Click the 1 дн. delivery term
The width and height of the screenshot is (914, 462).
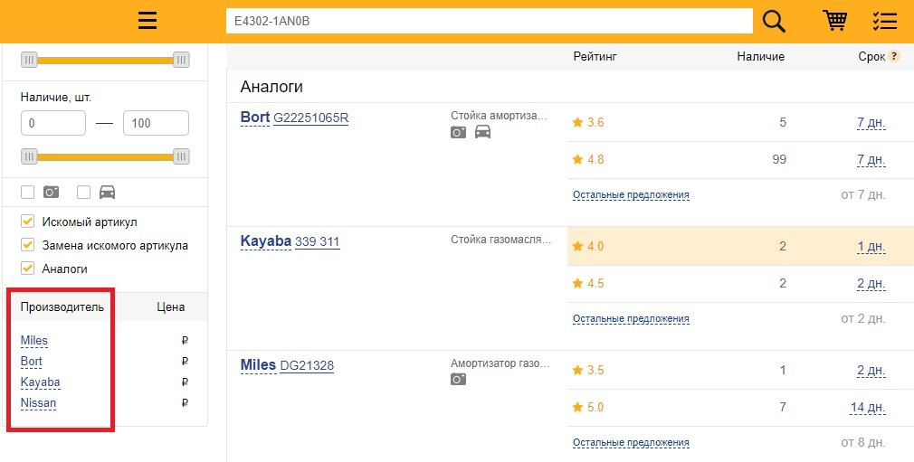(x=871, y=247)
